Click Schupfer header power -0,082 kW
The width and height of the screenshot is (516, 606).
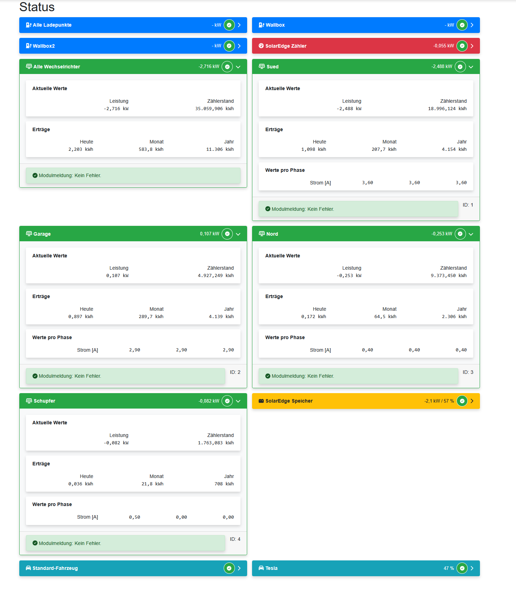pos(209,401)
